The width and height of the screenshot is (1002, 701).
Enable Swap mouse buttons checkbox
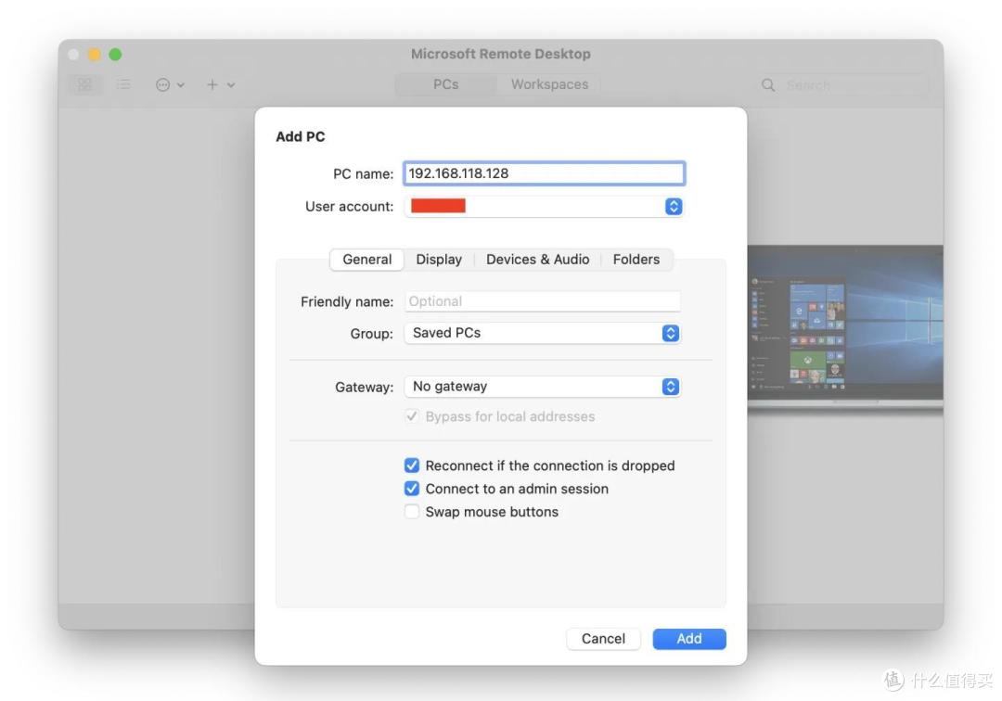click(412, 512)
